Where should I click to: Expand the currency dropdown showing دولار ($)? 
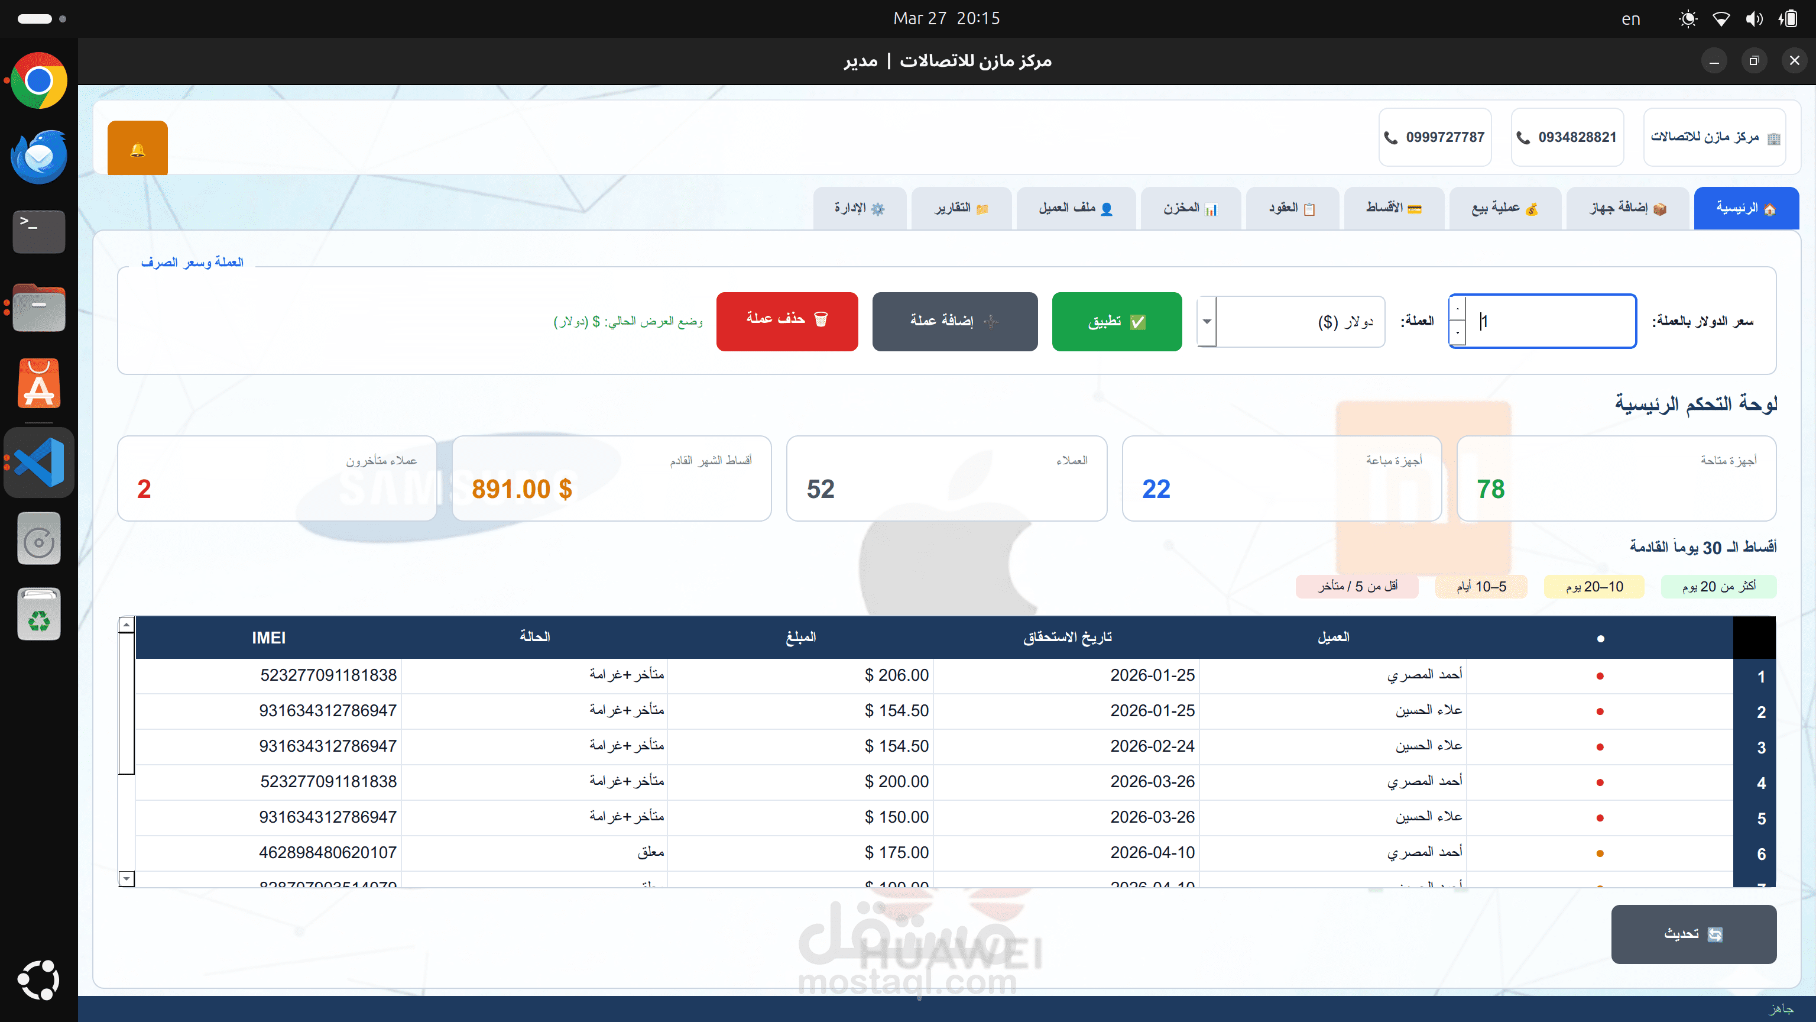(x=1207, y=322)
